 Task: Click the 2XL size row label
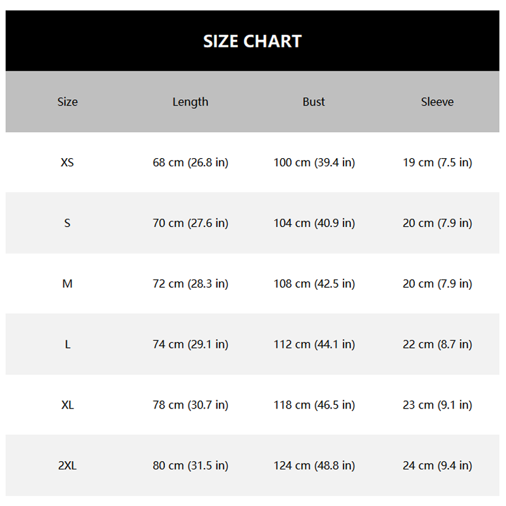point(68,466)
